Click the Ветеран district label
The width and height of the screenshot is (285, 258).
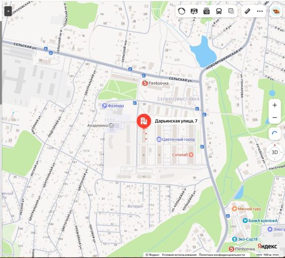point(135,206)
